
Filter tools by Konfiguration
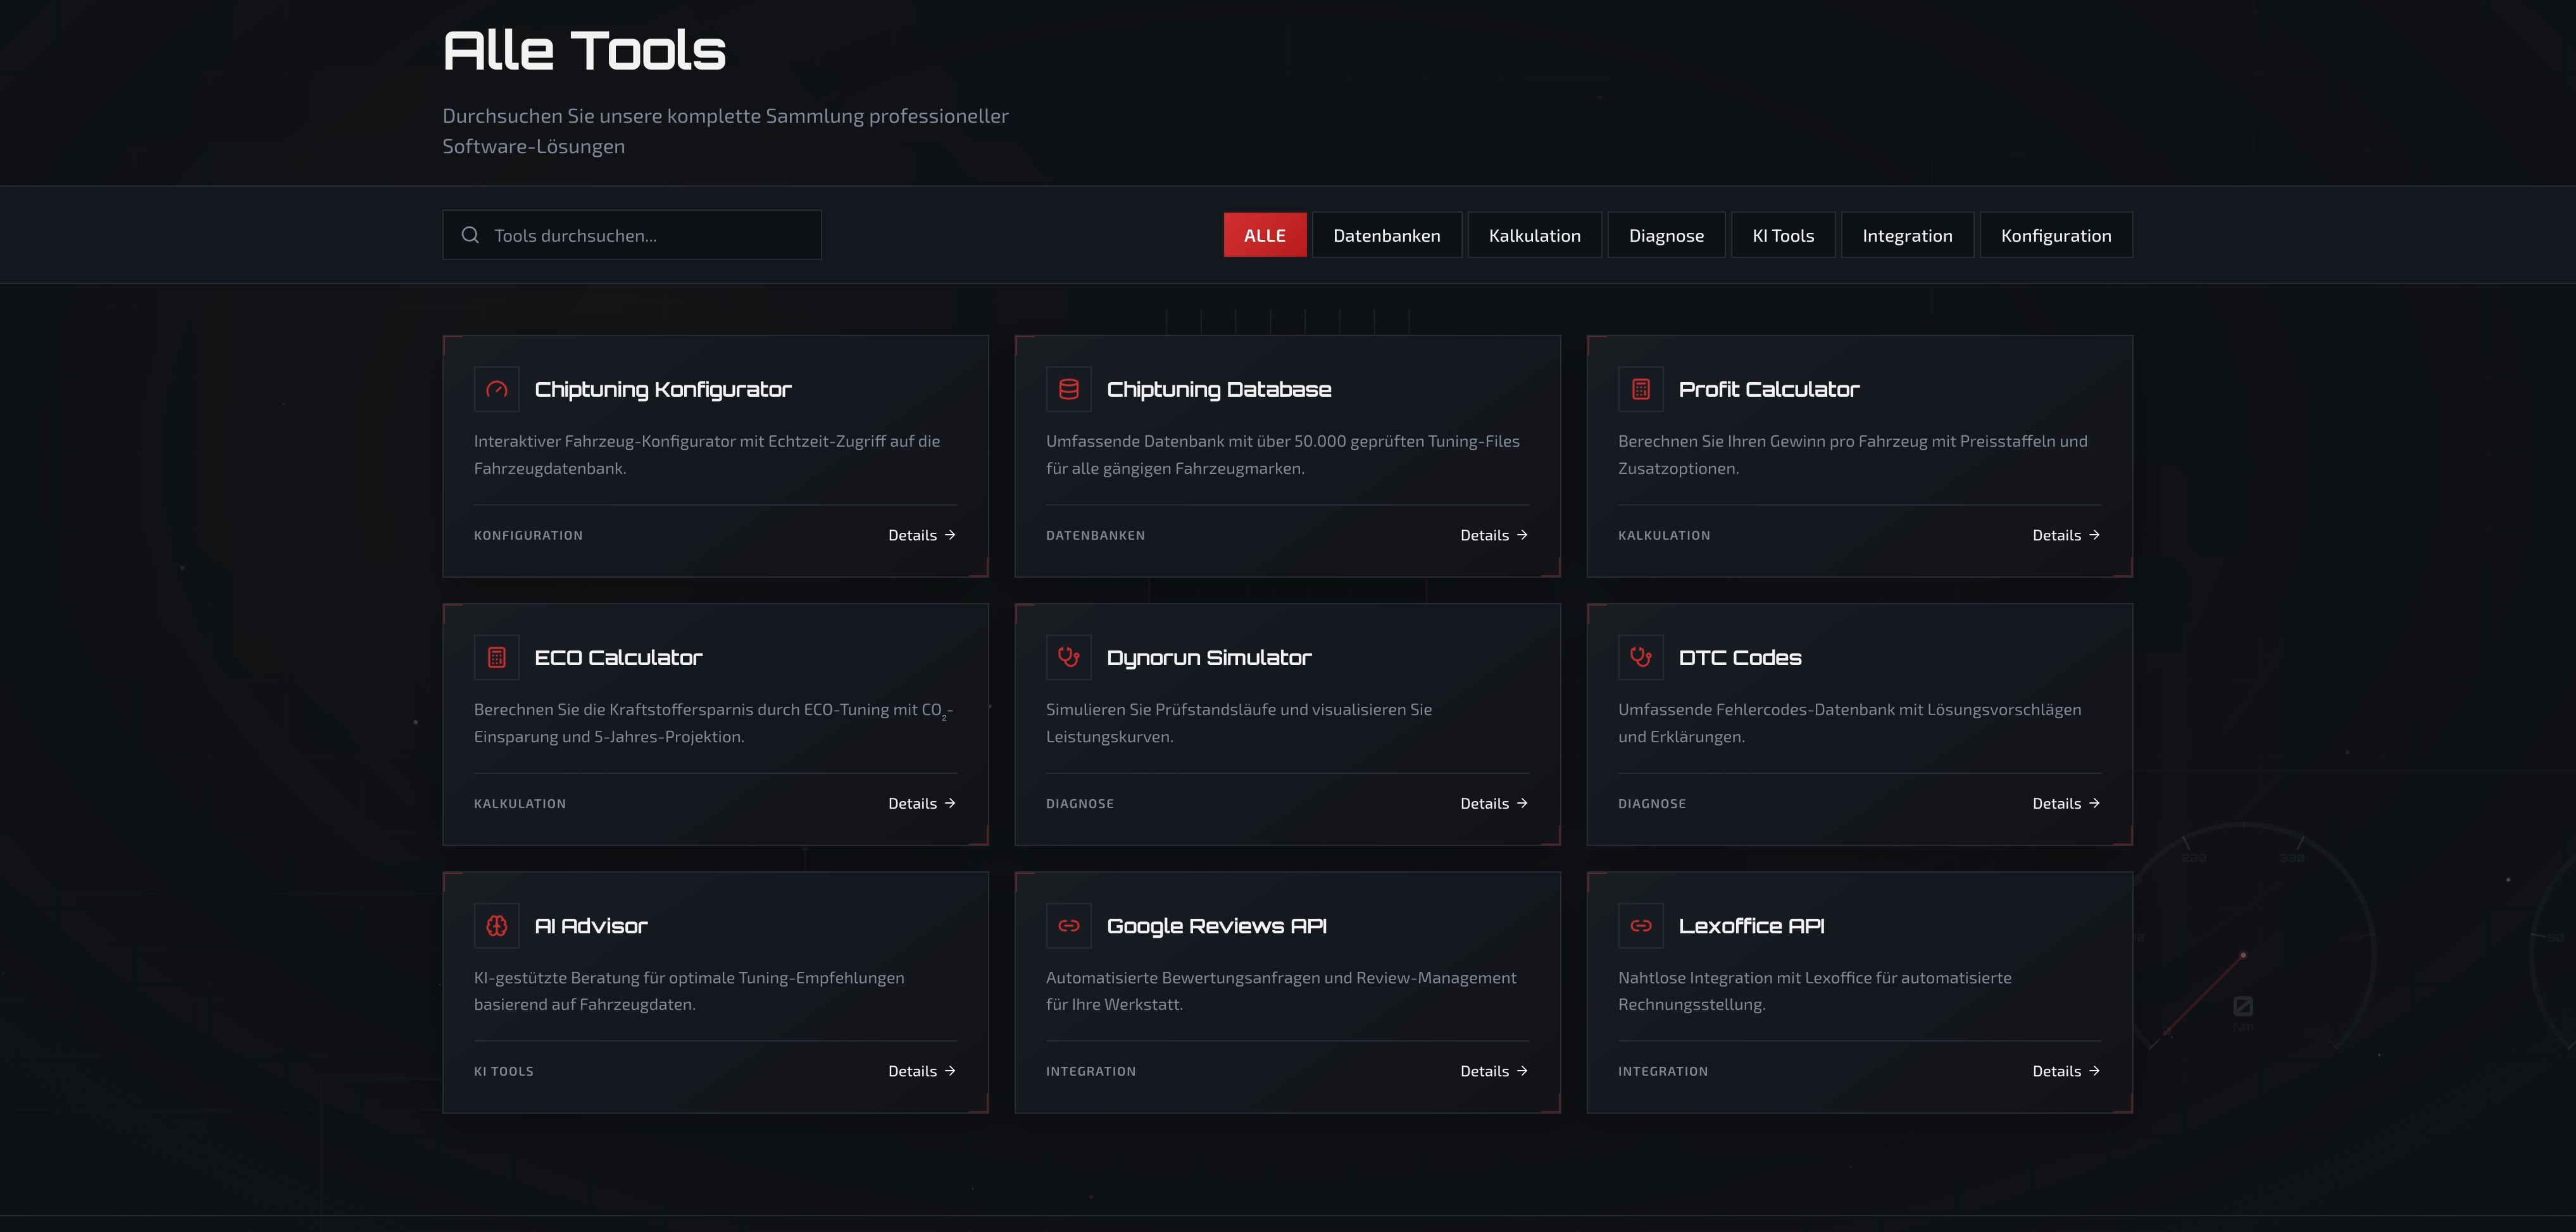coord(2056,235)
